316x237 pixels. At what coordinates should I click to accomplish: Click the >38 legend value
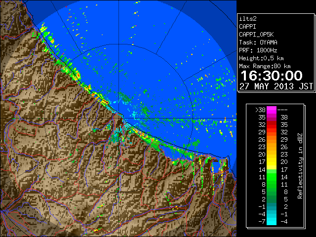point(260,110)
